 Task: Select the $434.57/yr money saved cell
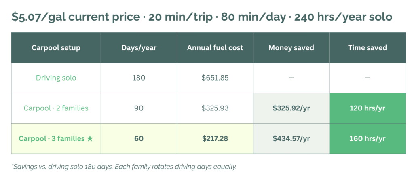tap(291, 139)
